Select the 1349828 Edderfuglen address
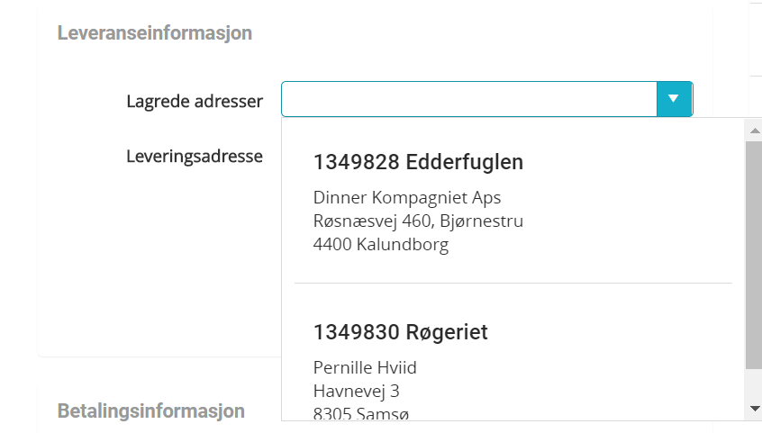 418,163
